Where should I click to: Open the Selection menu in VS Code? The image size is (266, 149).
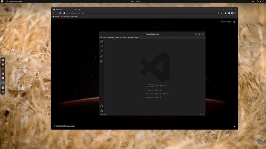tap(111, 37)
